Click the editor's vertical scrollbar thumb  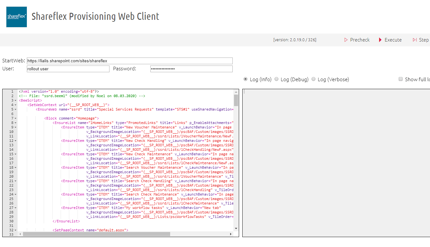236,100
